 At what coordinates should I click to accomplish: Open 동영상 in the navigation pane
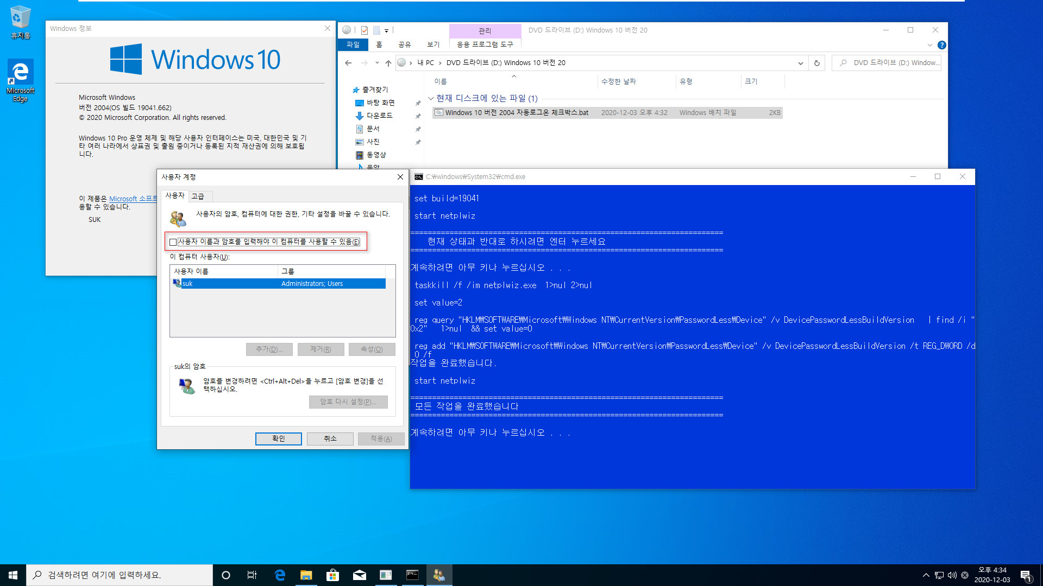click(x=376, y=155)
